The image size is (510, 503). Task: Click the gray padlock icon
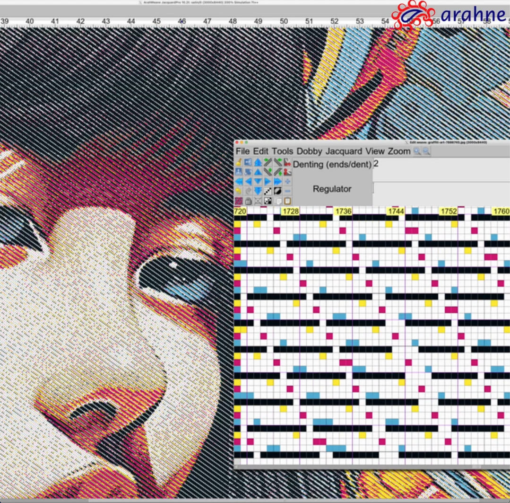[248, 201]
